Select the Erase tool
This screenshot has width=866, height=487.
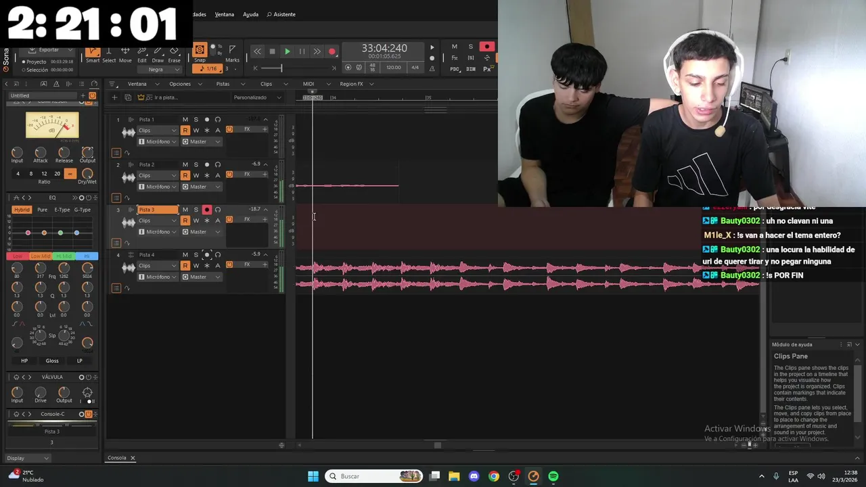(174, 54)
